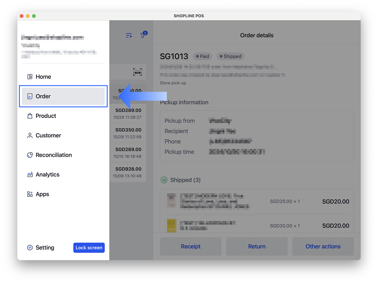Open Setting at the sidebar bottom
The height and width of the screenshot is (283, 378).
pyautogui.click(x=41, y=248)
